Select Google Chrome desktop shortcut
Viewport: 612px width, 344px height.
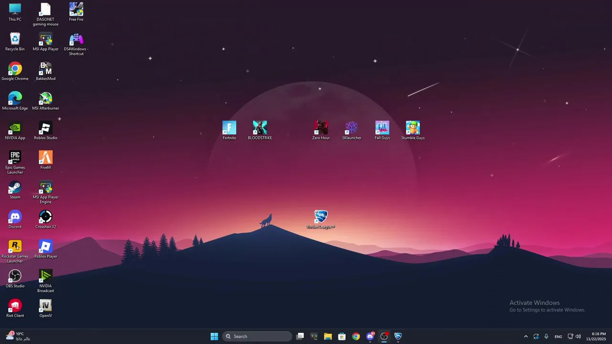[15, 72]
